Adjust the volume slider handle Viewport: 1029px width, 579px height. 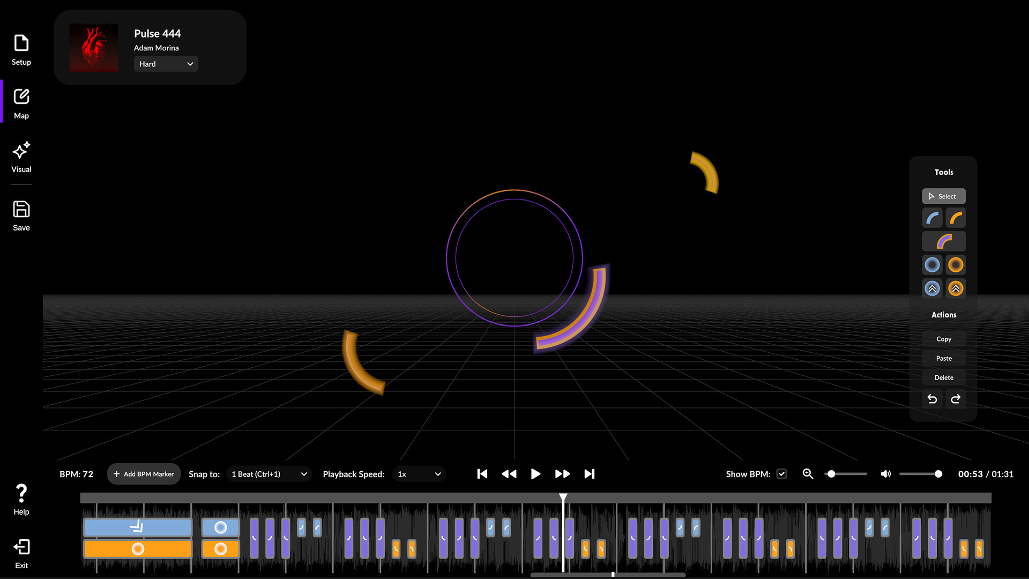[x=938, y=474]
